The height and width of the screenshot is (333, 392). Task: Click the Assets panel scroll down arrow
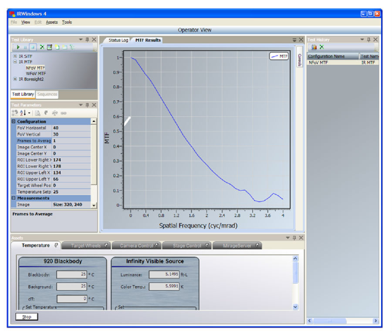[295, 307]
